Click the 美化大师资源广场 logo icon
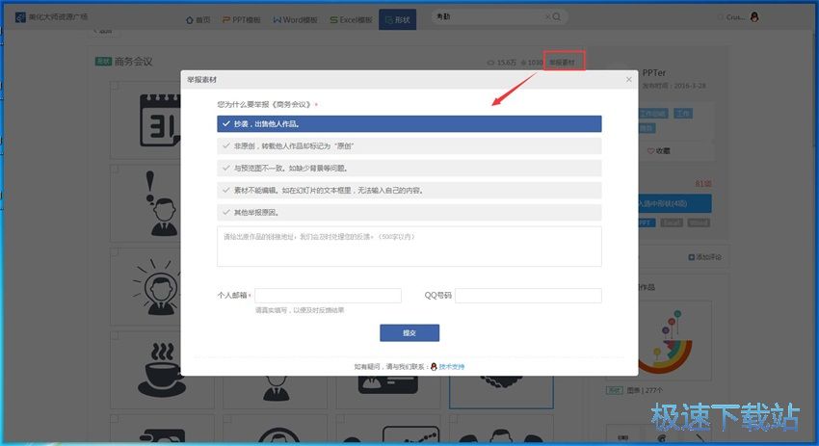The image size is (819, 446). 20,17
